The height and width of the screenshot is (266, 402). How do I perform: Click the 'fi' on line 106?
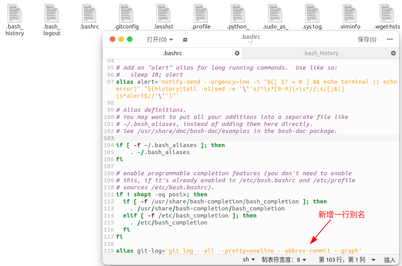120,159
